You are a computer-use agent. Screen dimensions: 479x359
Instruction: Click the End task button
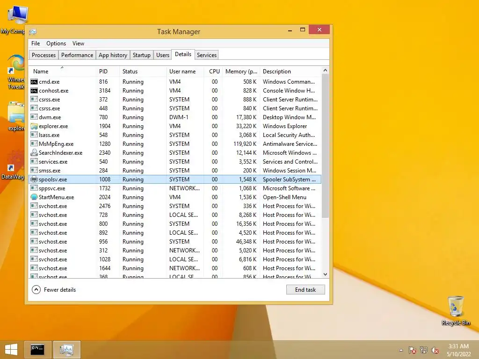click(x=305, y=290)
